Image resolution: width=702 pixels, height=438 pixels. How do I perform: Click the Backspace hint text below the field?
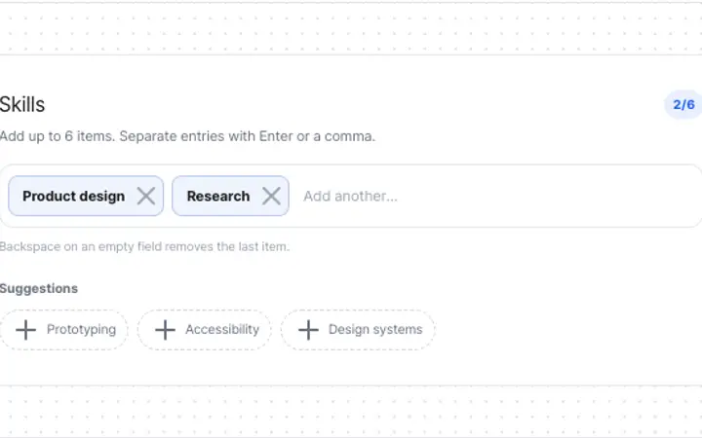[x=144, y=246]
